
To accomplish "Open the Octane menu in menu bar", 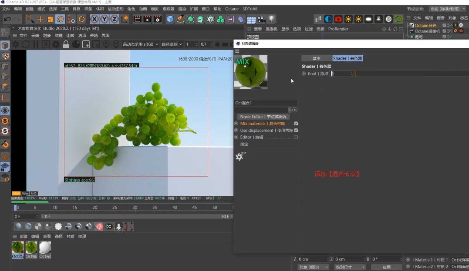I will coord(232,9).
